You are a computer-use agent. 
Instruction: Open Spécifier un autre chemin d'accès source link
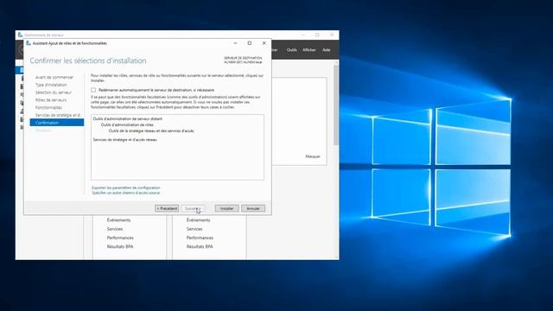(x=125, y=193)
